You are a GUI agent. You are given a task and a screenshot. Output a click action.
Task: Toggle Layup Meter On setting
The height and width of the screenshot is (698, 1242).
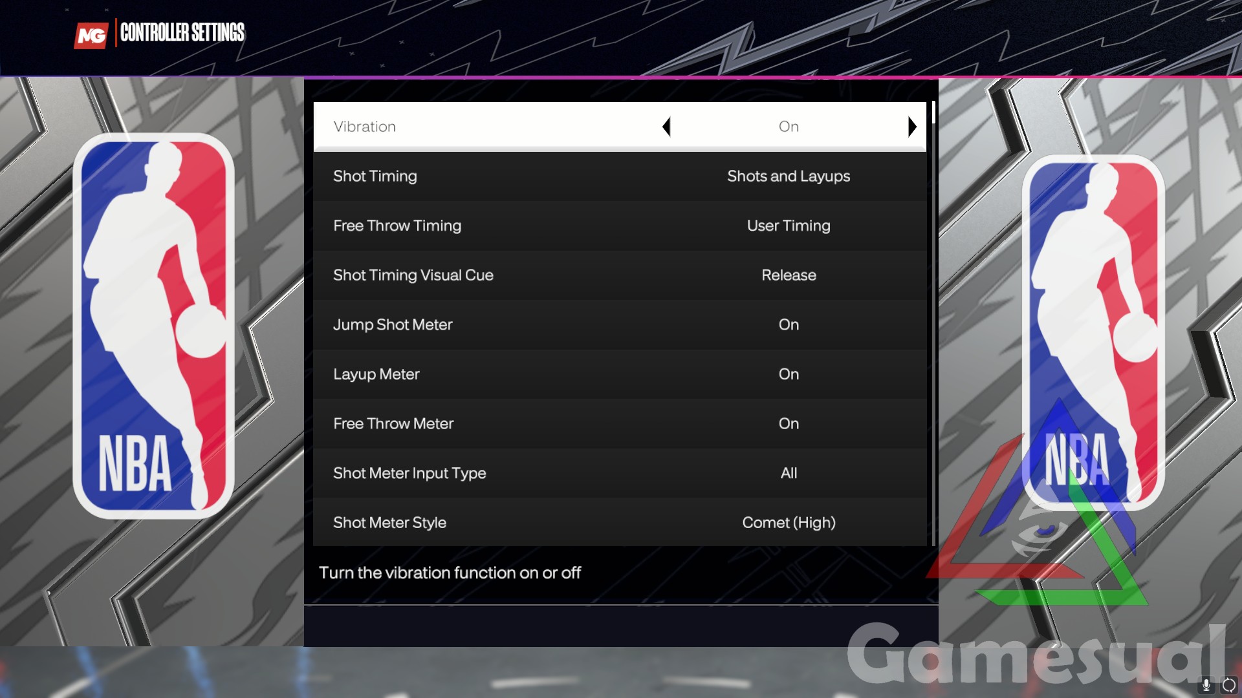pos(788,374)
